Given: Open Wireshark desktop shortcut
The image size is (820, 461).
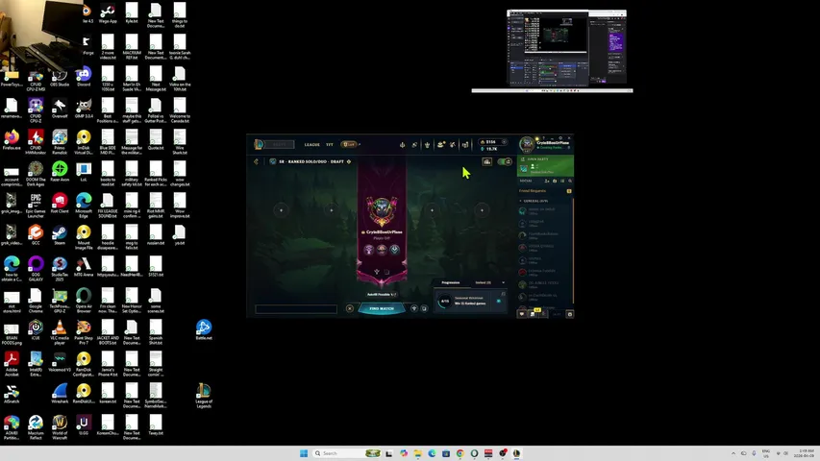Looking at the screenshot, I should pos(60,394).
